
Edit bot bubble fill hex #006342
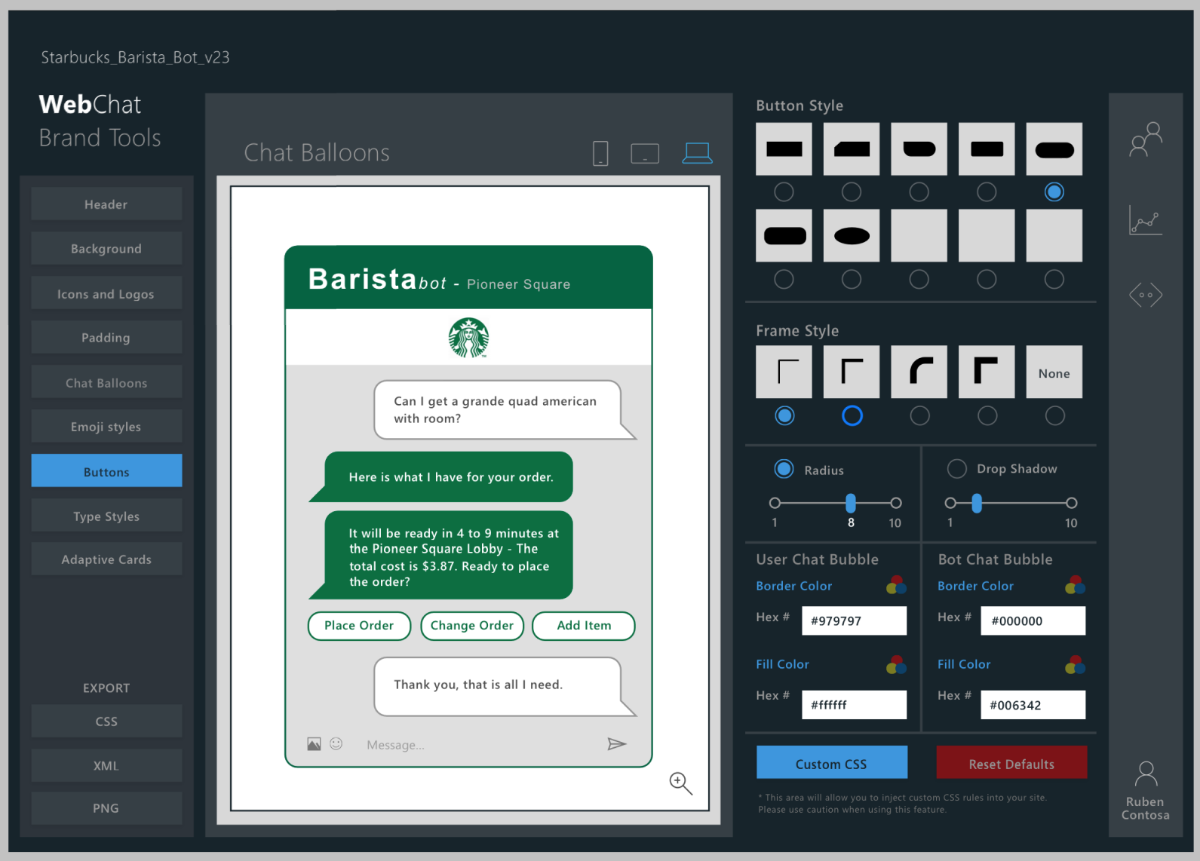coord(1033,705)
